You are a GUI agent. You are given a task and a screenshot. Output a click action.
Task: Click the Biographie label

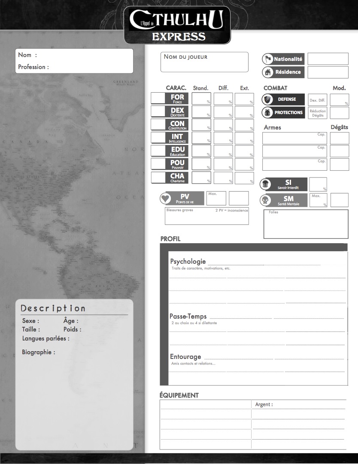click(x=39, y=352)
